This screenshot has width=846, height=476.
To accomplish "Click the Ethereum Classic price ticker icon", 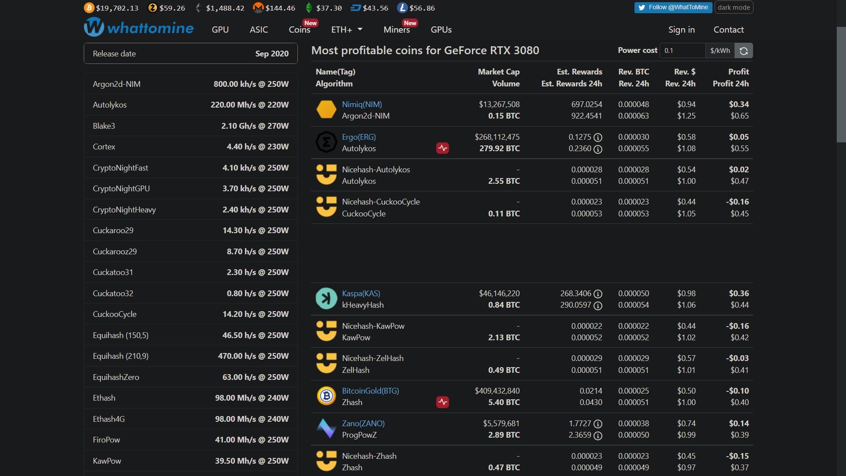I will click(x=309, y=8).
